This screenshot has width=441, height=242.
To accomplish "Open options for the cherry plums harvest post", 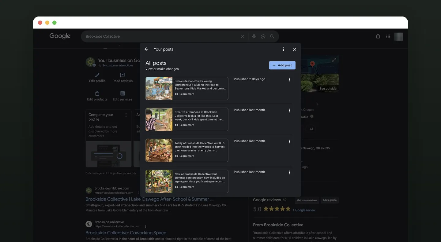I will point(289,141).
